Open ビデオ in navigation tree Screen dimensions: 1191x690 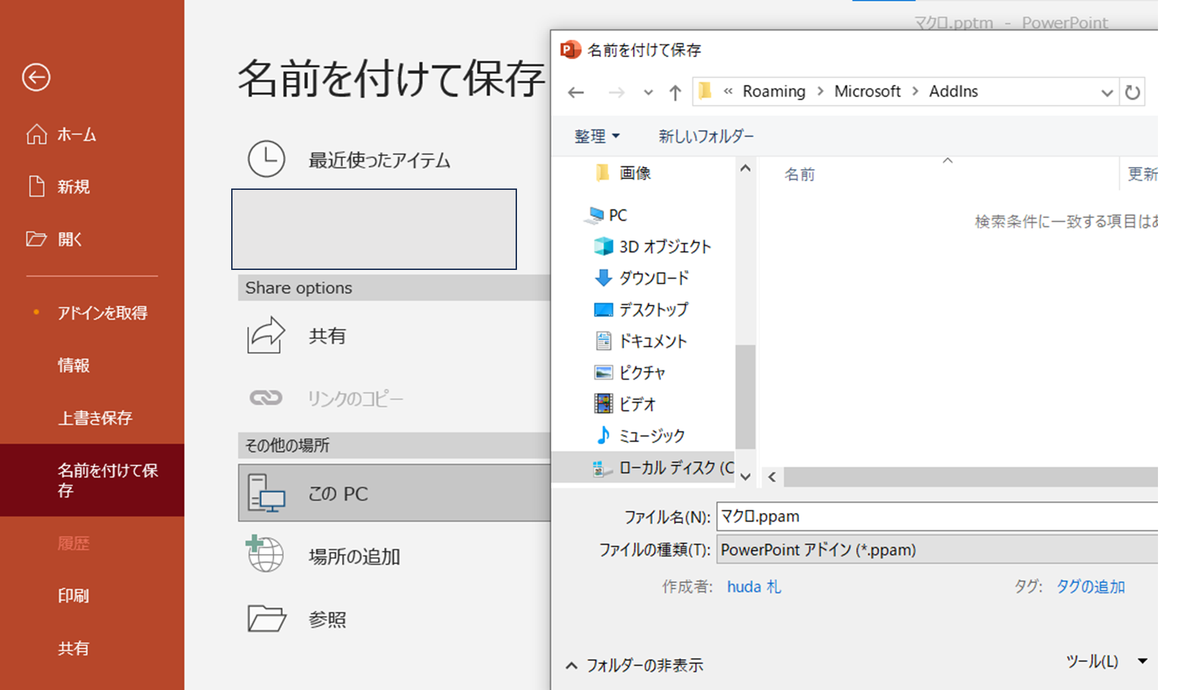[637, 404]
